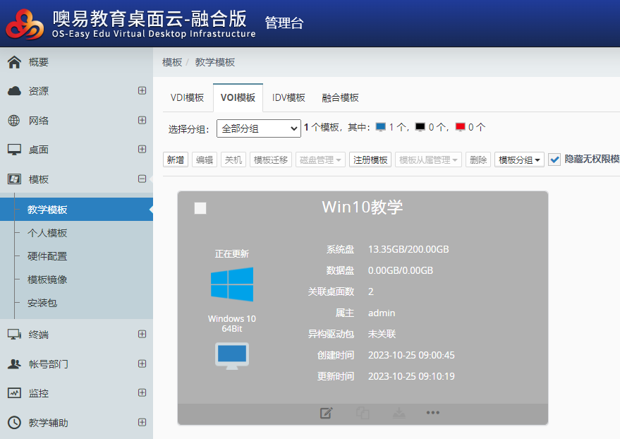Click the 注册模板 button
Viewport: 620px width, 439px height.
370,160
